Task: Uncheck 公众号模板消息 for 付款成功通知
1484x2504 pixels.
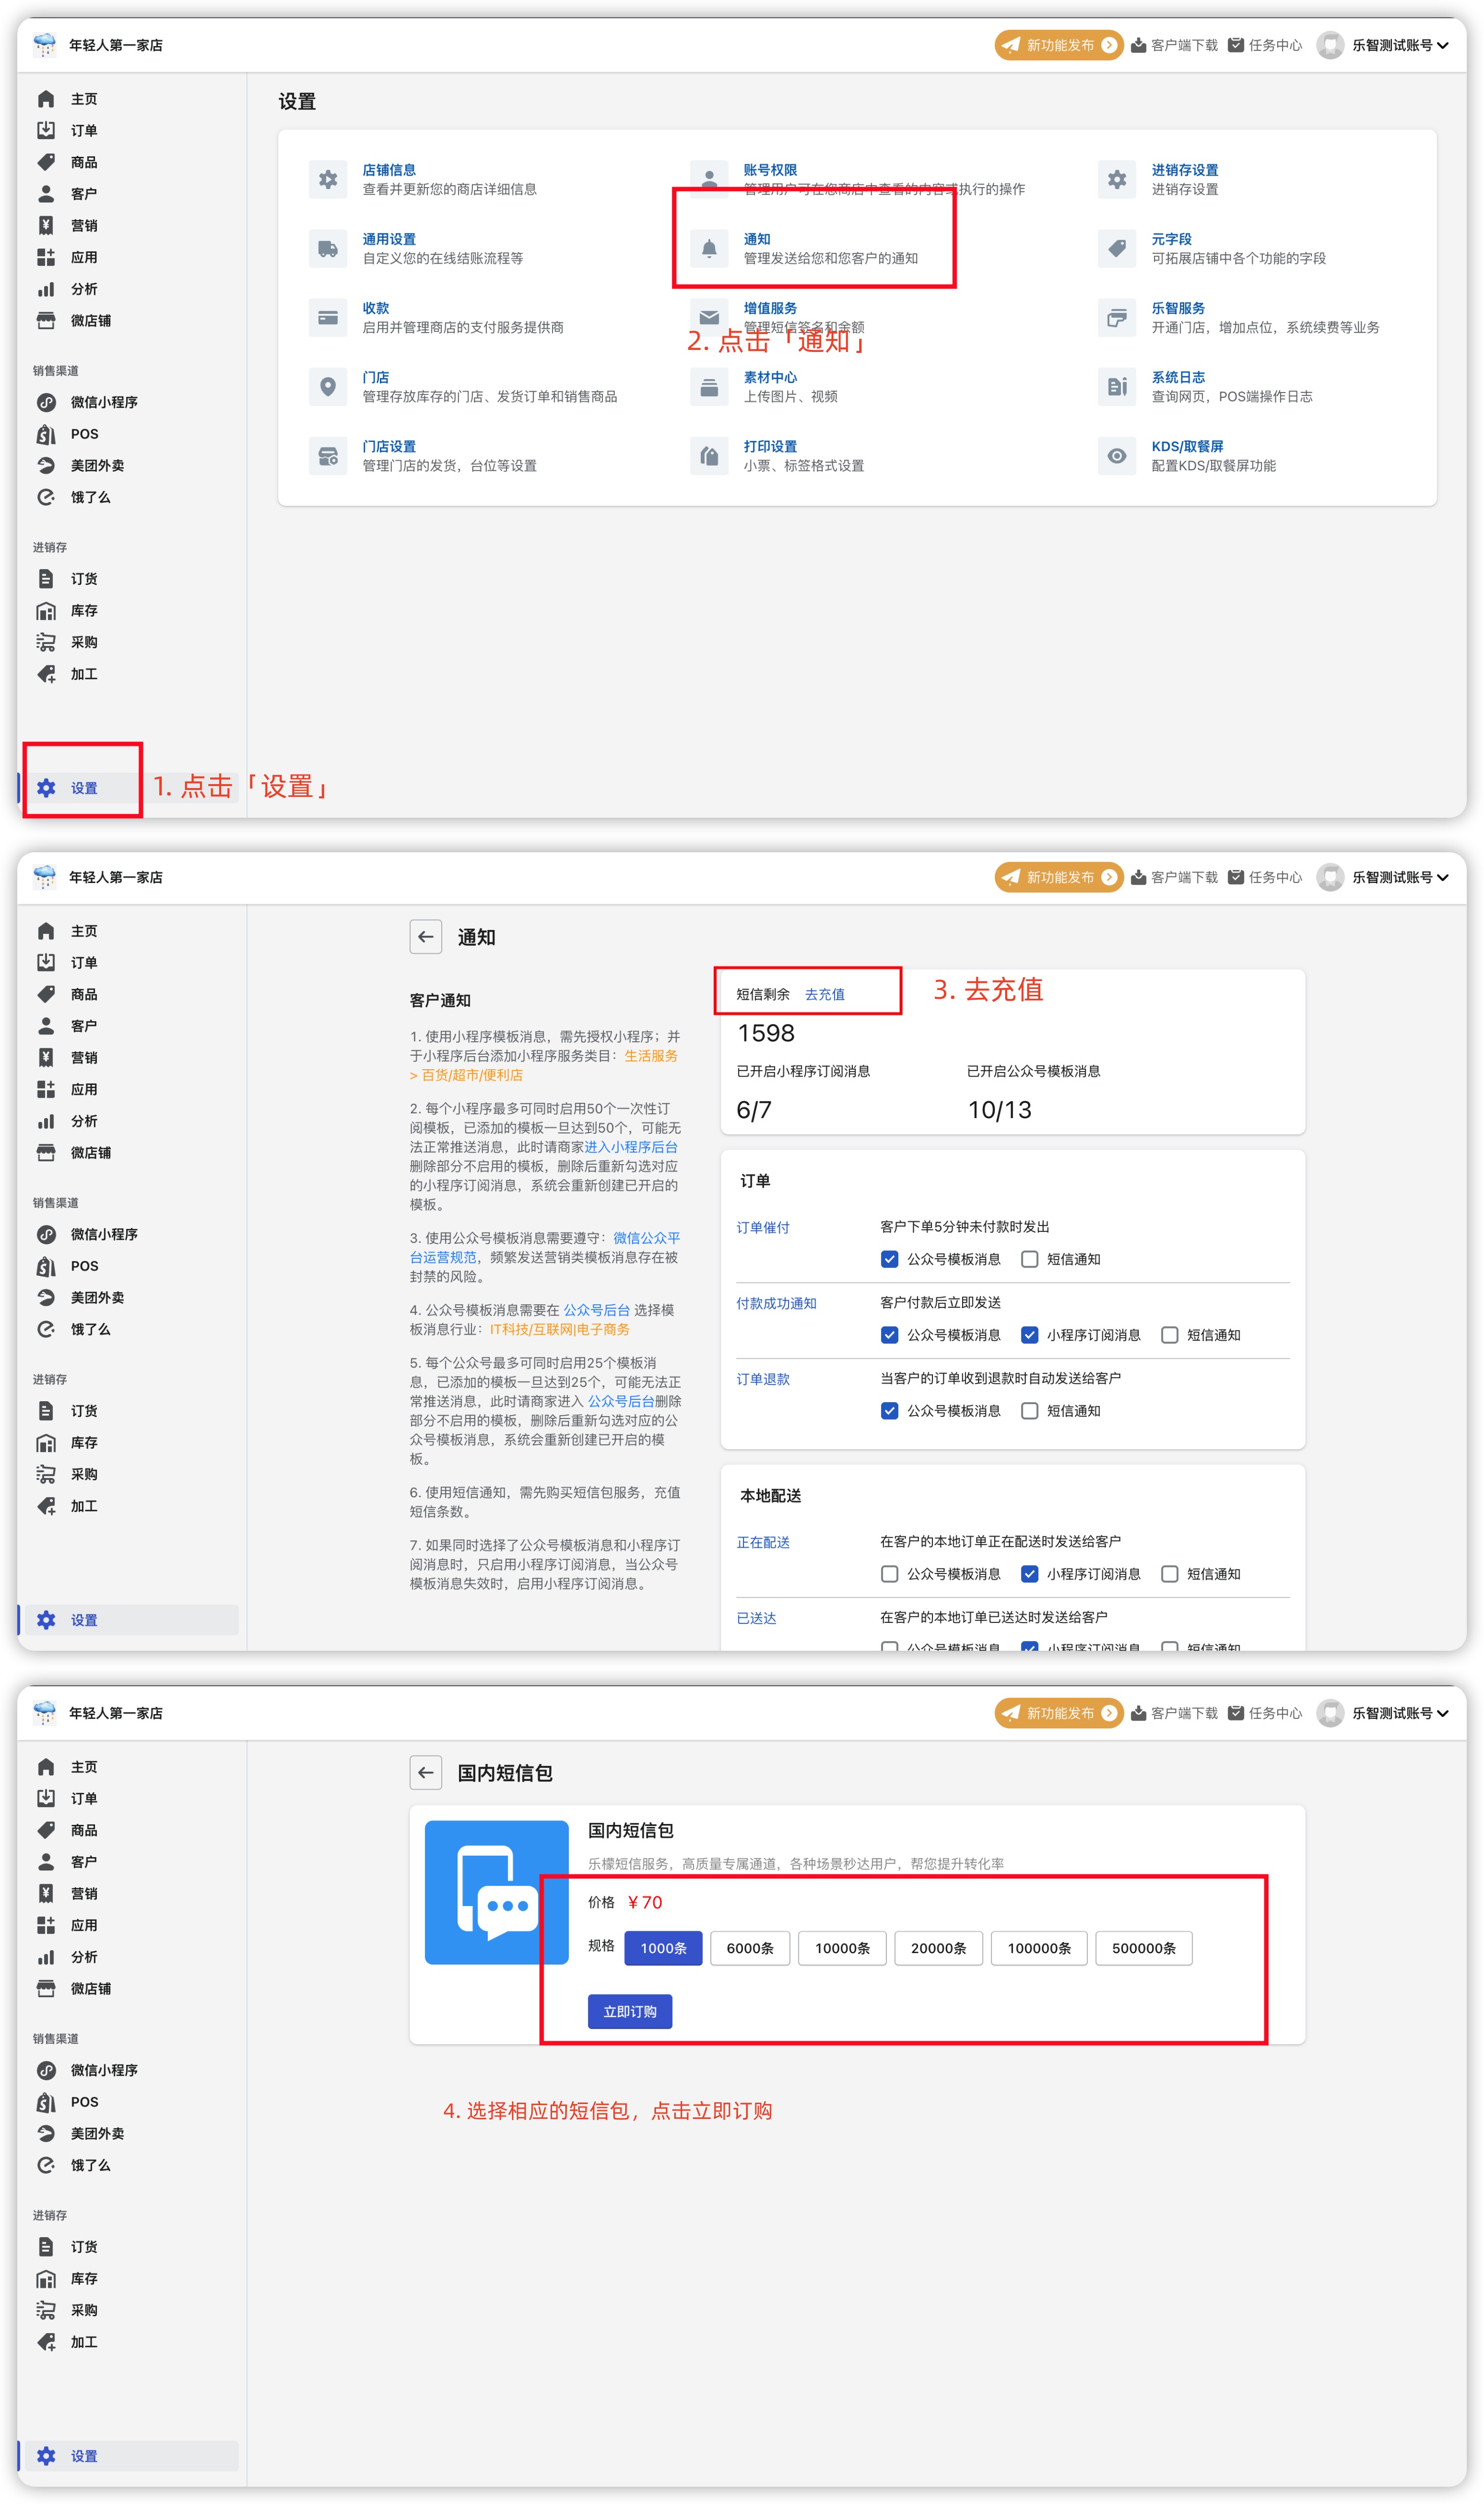Action: [x=889, y=1334]
